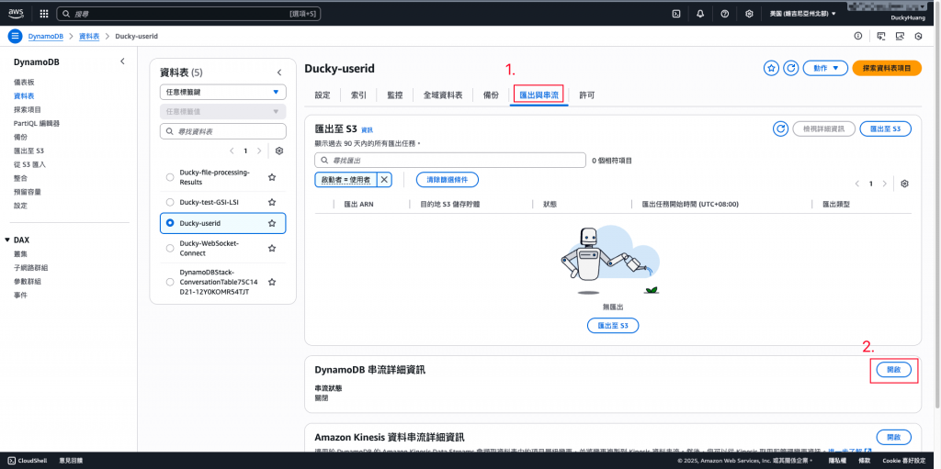Image resolution: width=941 pixels, height=469 pixels.
Task: Click 清除篩選條件 button
Action: click(x=448, y=179)
